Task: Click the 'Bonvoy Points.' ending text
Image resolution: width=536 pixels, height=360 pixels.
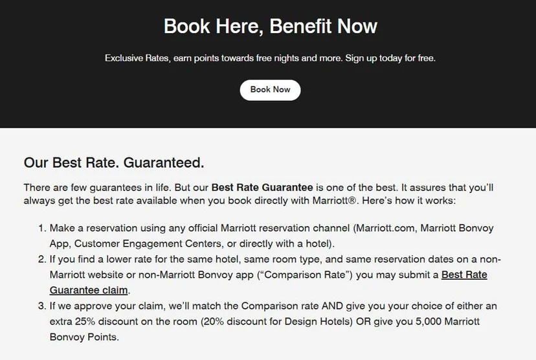Action: (x=84, y=337)
